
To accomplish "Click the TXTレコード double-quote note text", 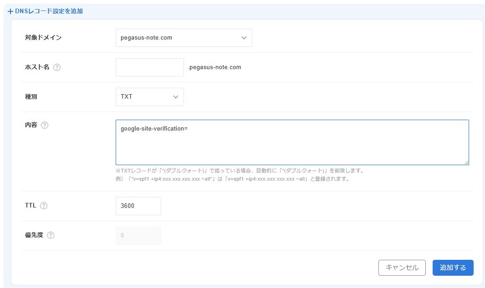I will (x=240, y=171).
